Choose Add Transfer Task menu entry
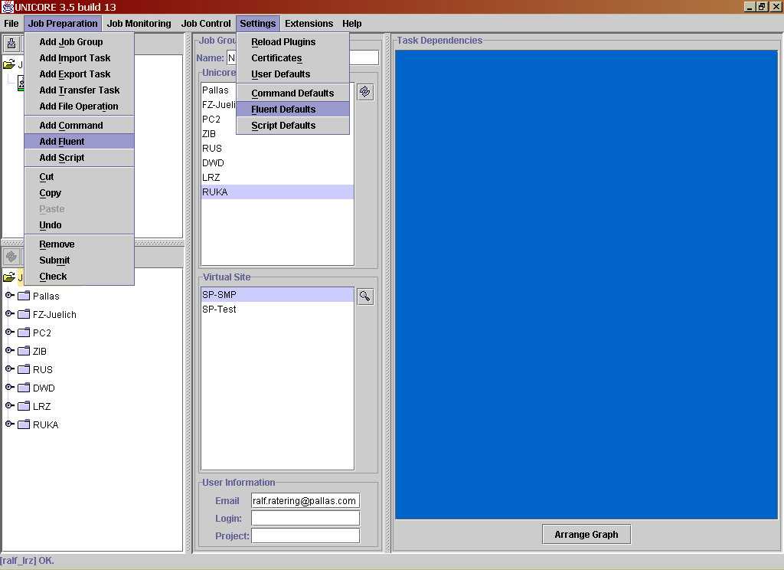The height and width of the screenshot is (570, 784). click(x=80, y=90)
